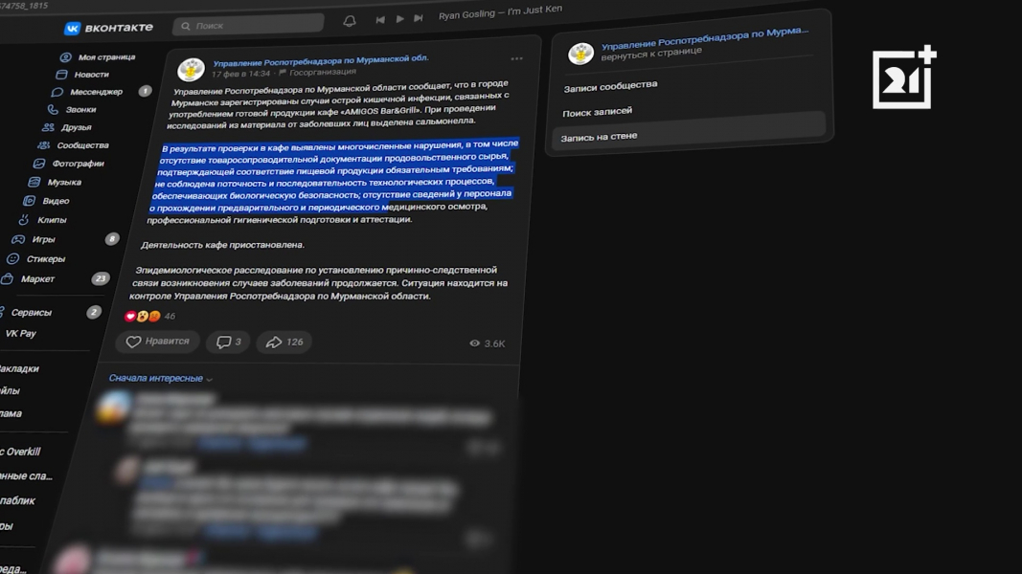The height and width of the screenshot is (574, 1022).
Task: Click the Ryan Gosling track title
Action: coord(500,12)
